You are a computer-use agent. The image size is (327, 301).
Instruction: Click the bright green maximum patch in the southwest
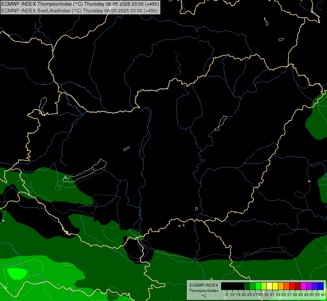pos(17,274)
